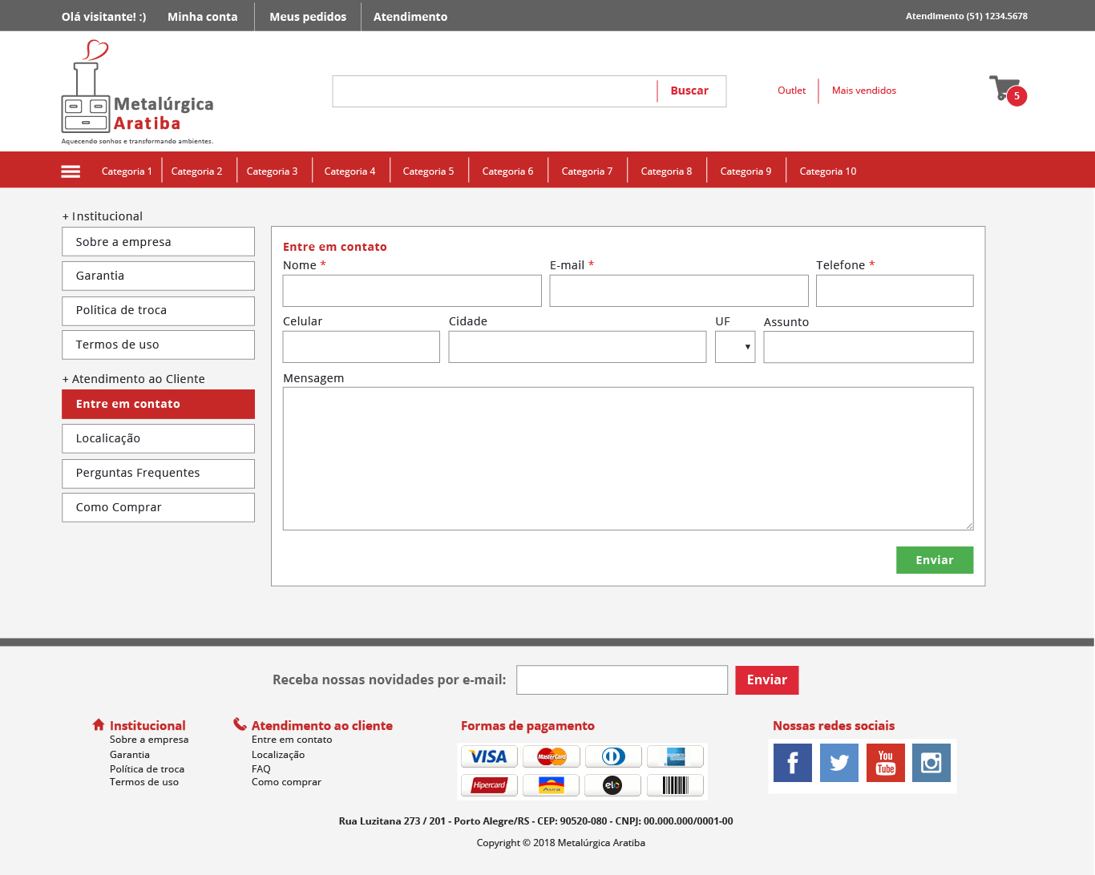
Task: Go to Meus pedidos in top bar
Action: pyautogui.click(x=308, y=17)
